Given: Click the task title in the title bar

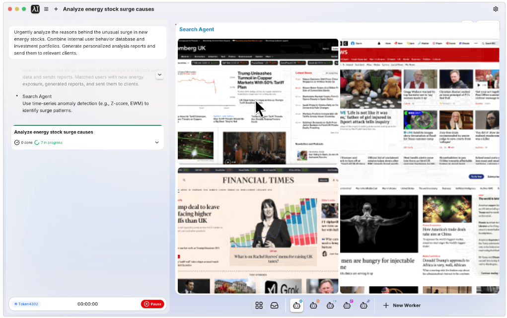Looking at the screenshot, I should point(109,9).
